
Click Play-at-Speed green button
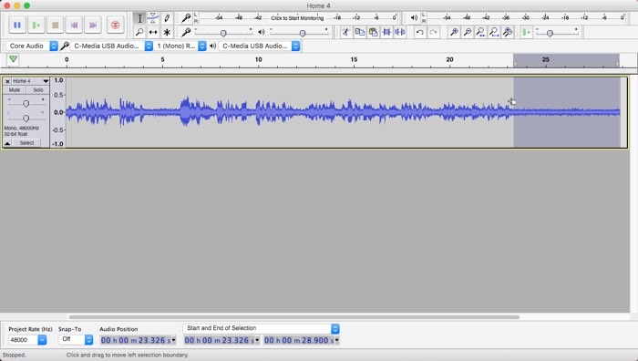pyautogui.click(x=527, y=32)
